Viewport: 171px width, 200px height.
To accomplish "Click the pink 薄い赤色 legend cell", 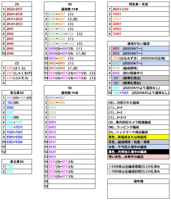I will pos(138,157).
